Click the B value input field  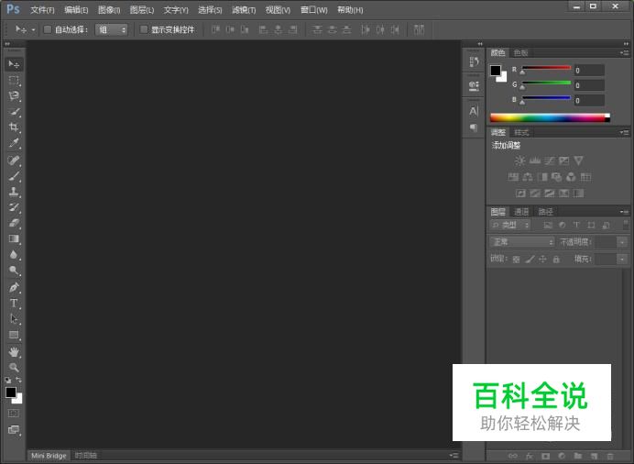(589, 100)
